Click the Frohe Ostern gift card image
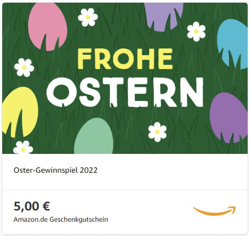The height and width of the screenshot is (236, 249). 125,78
